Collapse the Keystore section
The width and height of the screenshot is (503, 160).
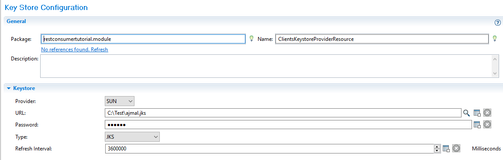point(9,88)
